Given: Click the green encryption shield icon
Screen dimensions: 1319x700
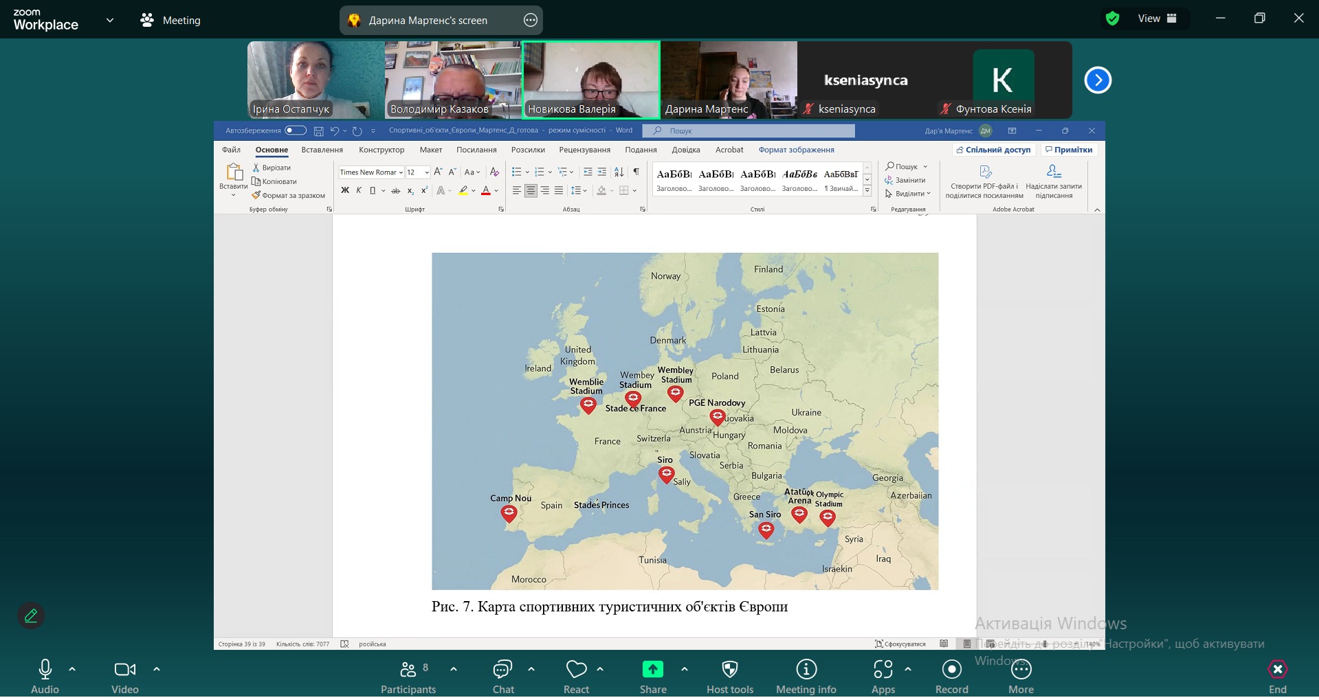Looking at the screenshot, I should pyautogui.click(x=1112, y=19).
